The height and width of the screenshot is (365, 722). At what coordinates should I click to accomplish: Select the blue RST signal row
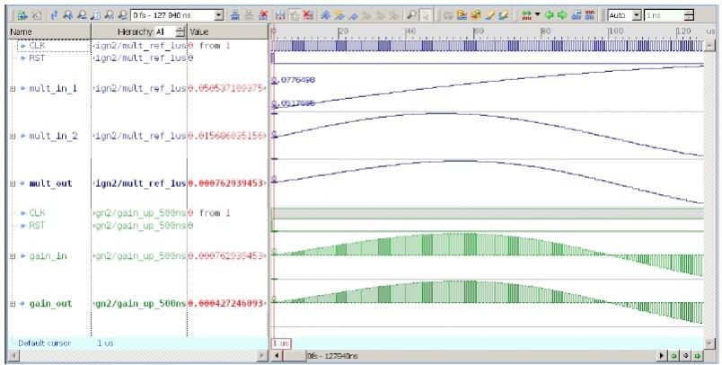point(37,58)
